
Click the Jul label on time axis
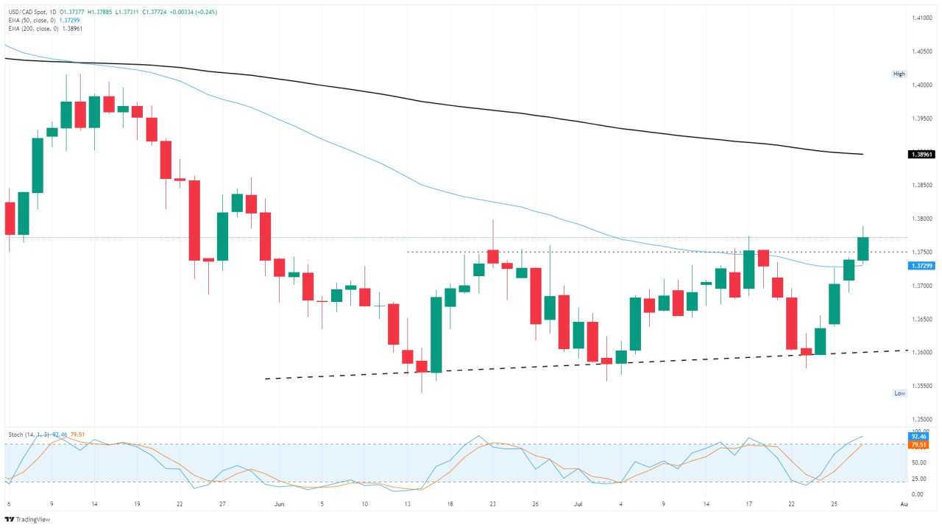click(578, 504)
